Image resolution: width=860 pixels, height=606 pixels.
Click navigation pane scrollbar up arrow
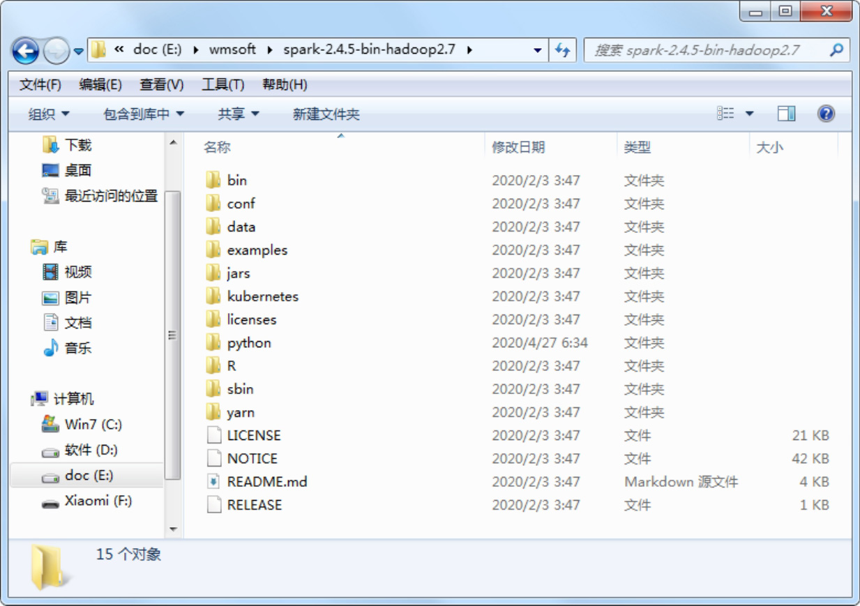click(173, 142)
